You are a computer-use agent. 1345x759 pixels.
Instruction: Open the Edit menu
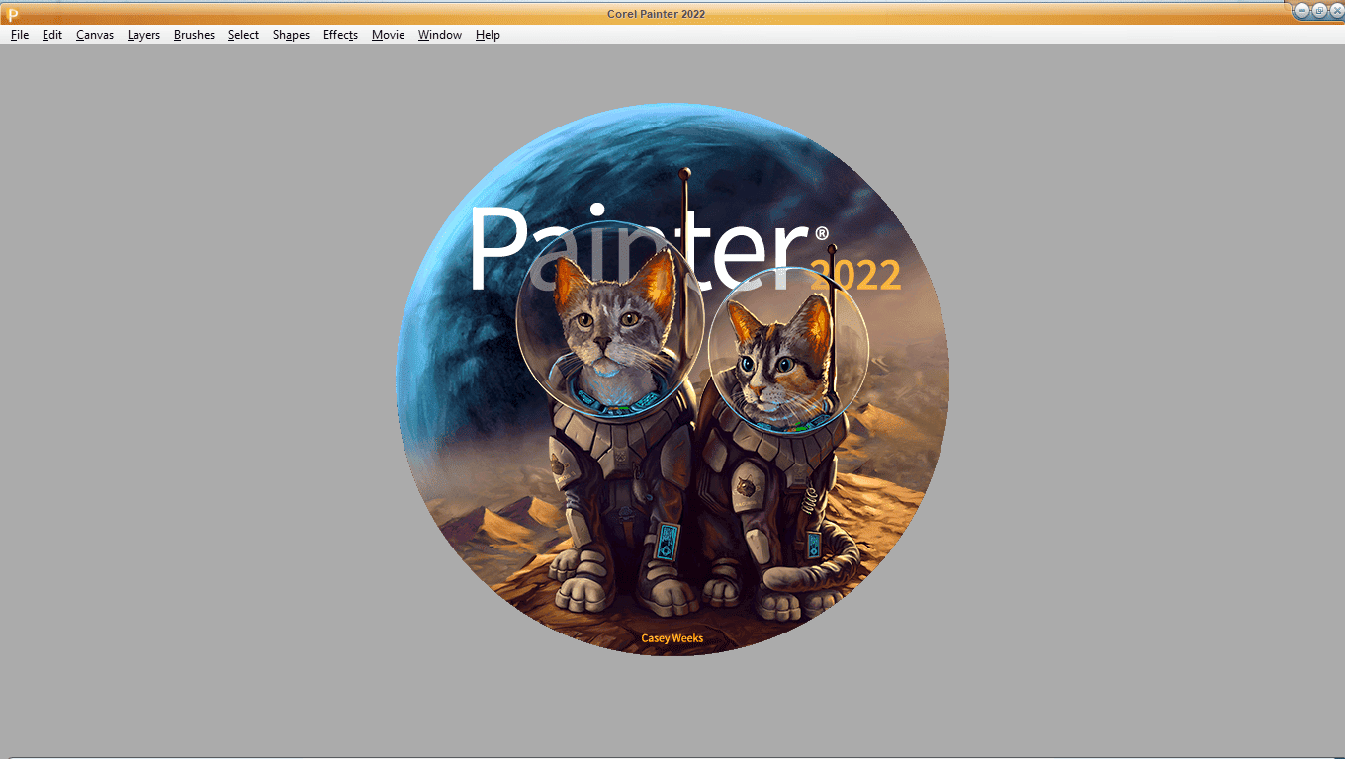click(52, 35)
